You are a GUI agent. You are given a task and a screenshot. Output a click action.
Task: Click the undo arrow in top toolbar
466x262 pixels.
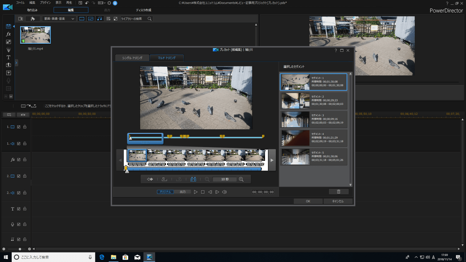pos(87,3)
